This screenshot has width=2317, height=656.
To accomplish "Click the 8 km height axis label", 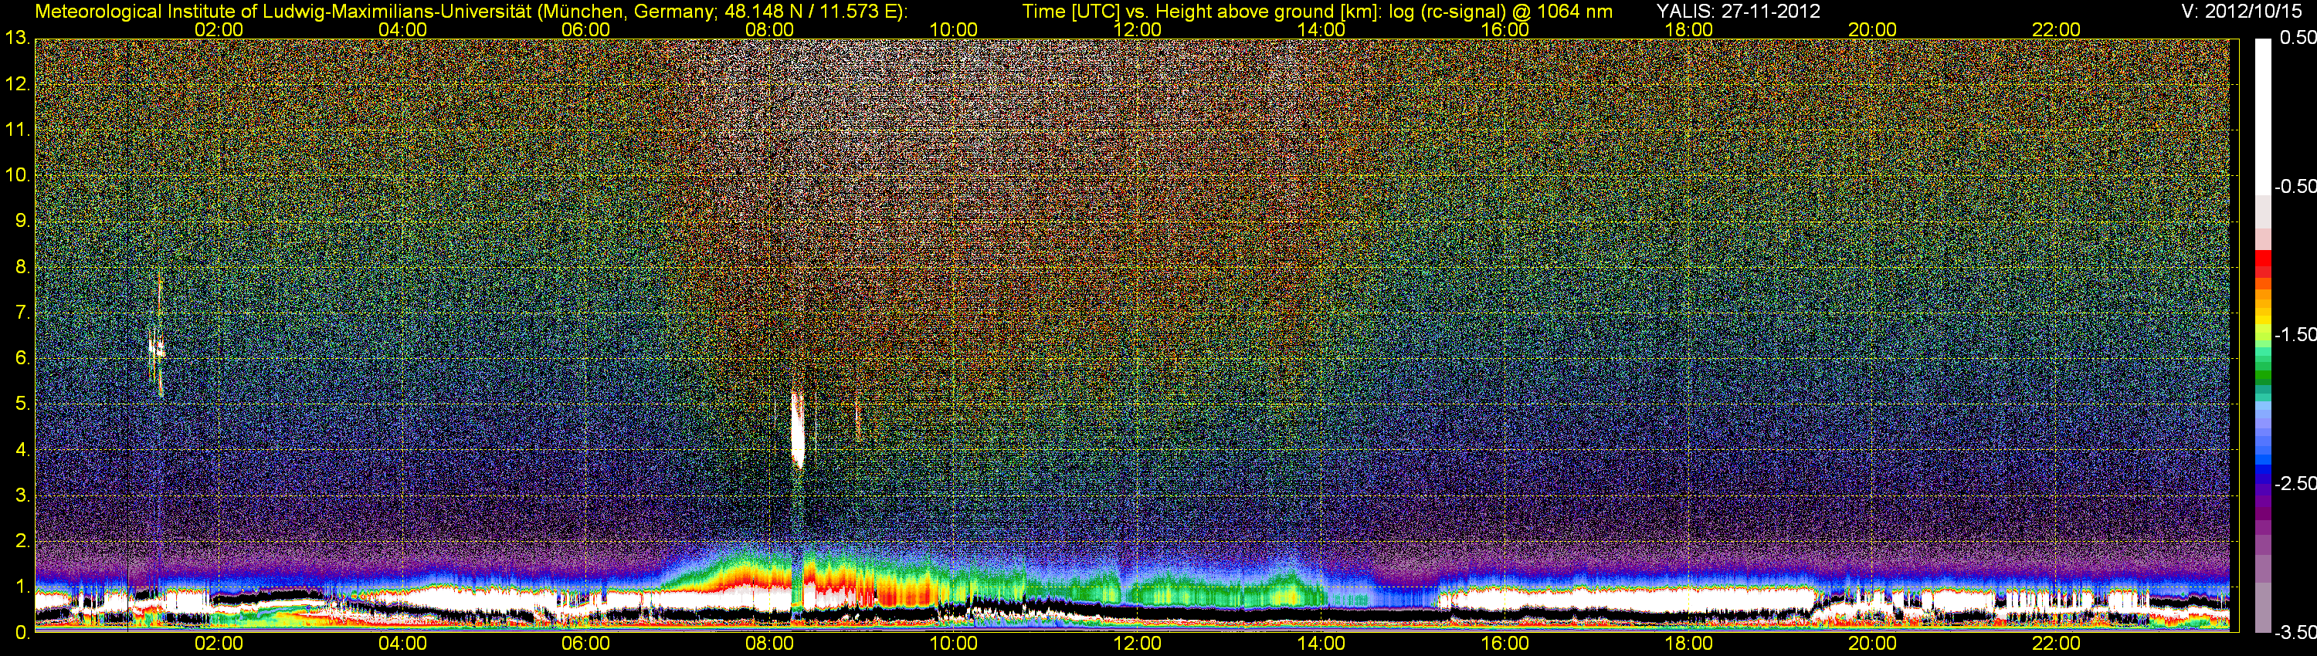I will pos(22,267).
